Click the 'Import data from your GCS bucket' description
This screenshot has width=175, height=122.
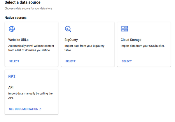click(143, 46)
